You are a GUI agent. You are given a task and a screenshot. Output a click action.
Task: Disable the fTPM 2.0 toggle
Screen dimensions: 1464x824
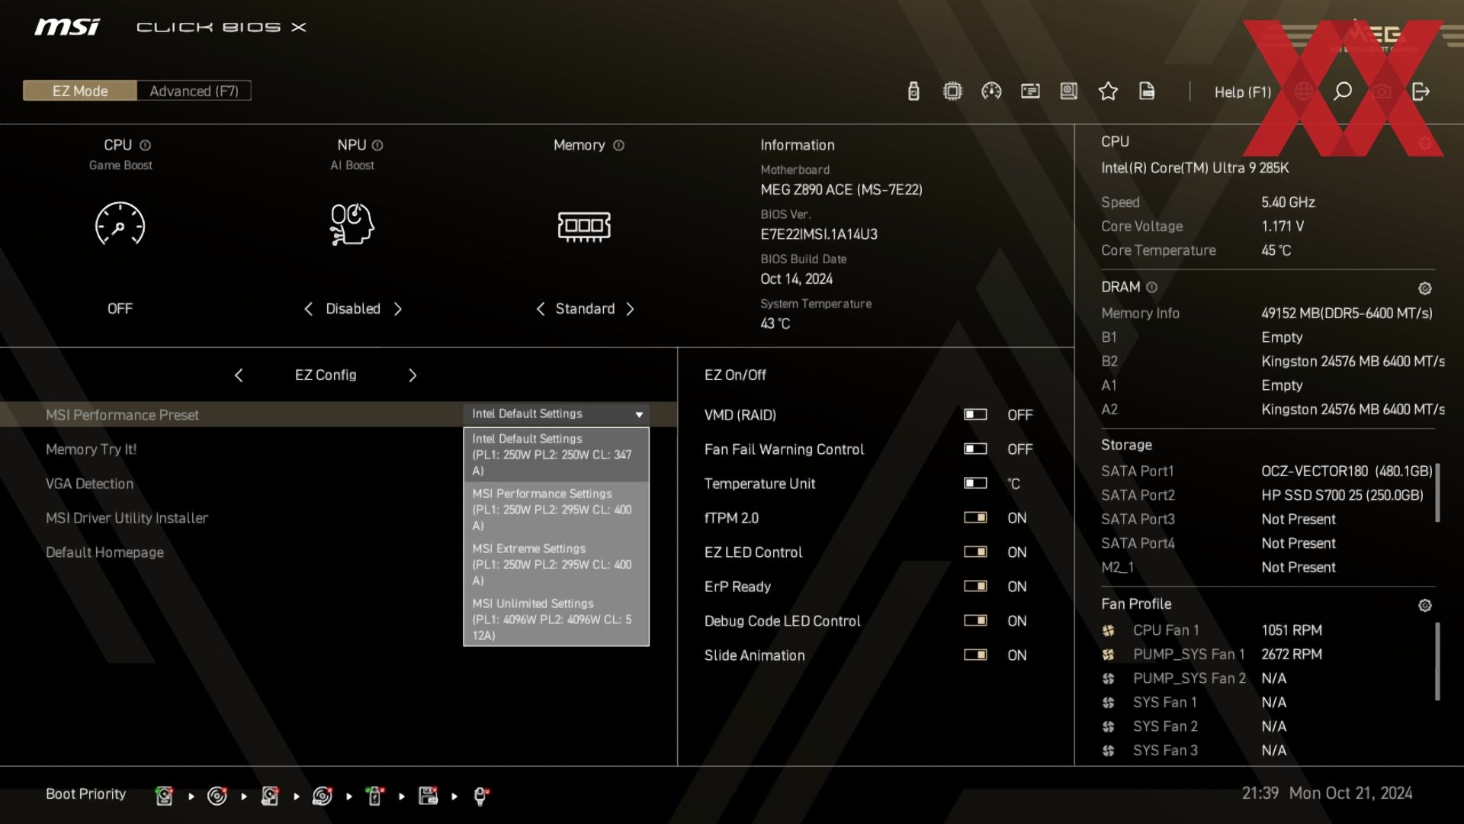pyautogui.click(x=975, y=517)
